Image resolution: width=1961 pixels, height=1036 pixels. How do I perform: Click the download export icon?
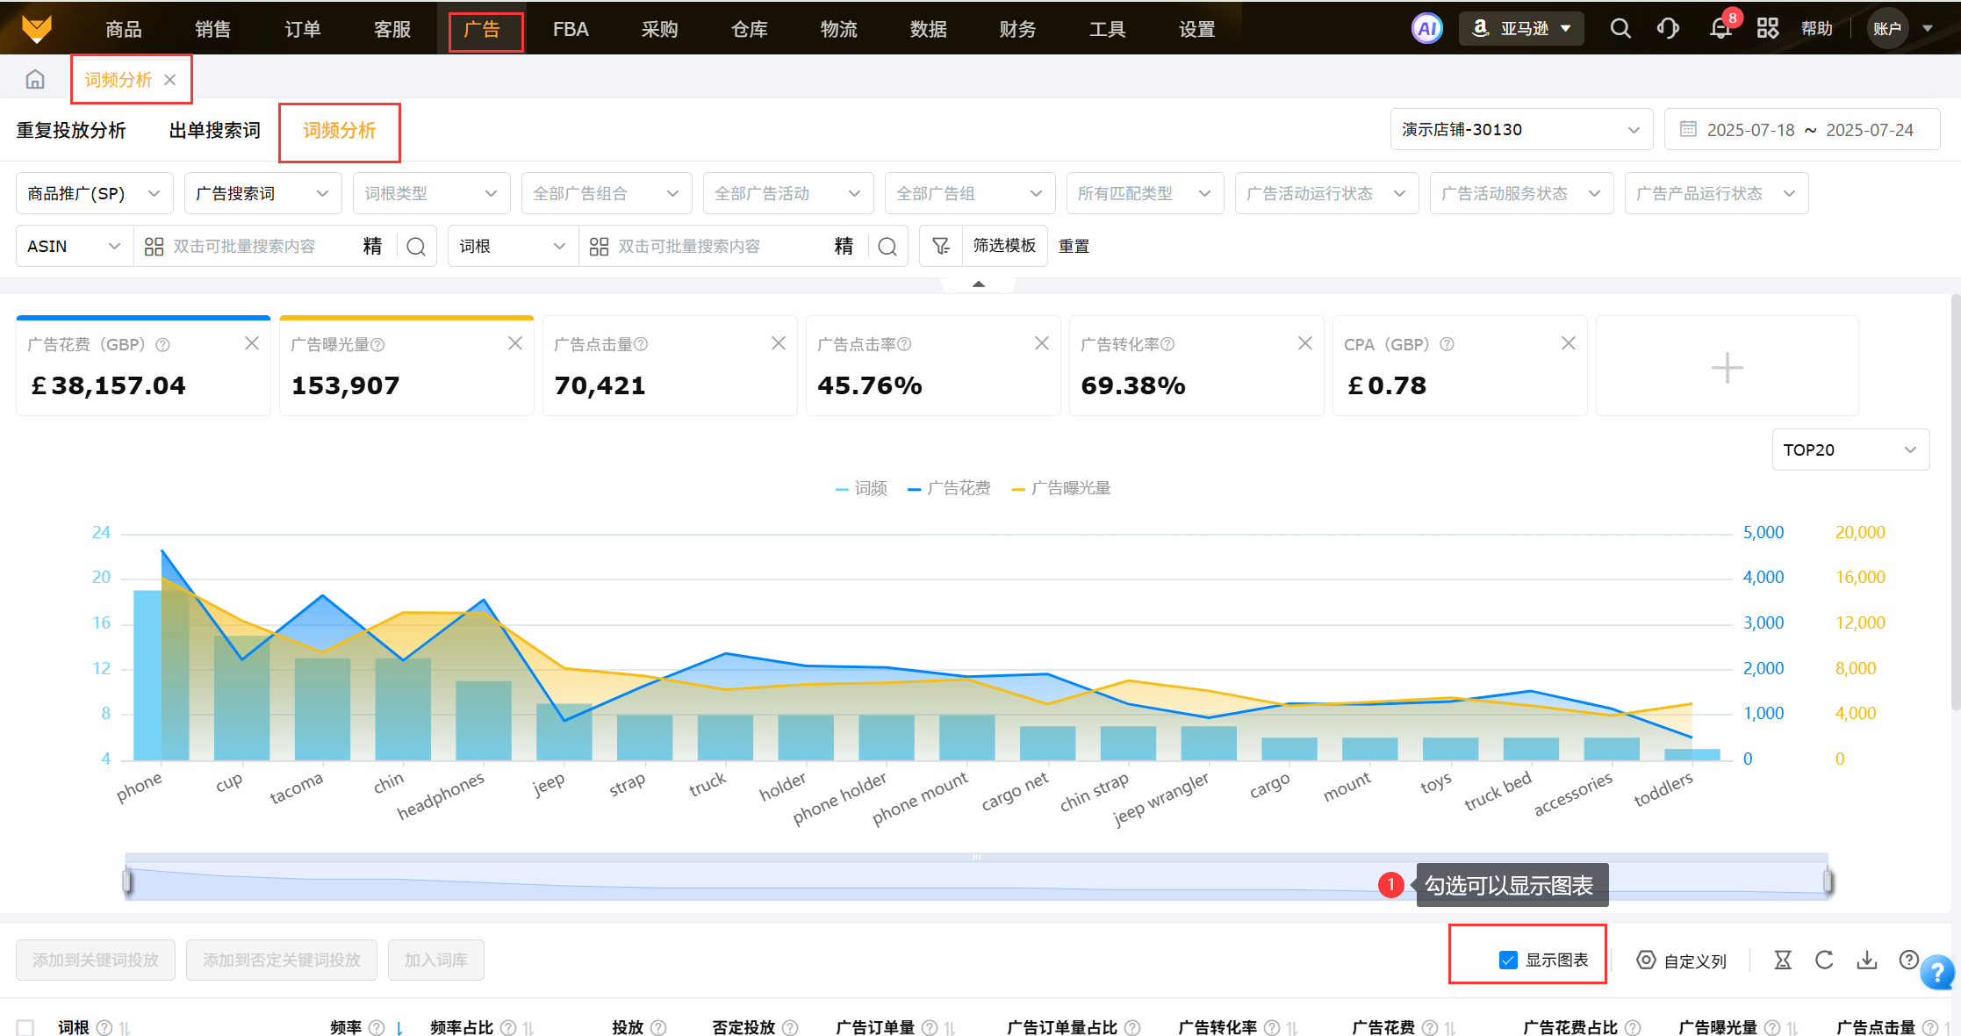[1866, 960]
